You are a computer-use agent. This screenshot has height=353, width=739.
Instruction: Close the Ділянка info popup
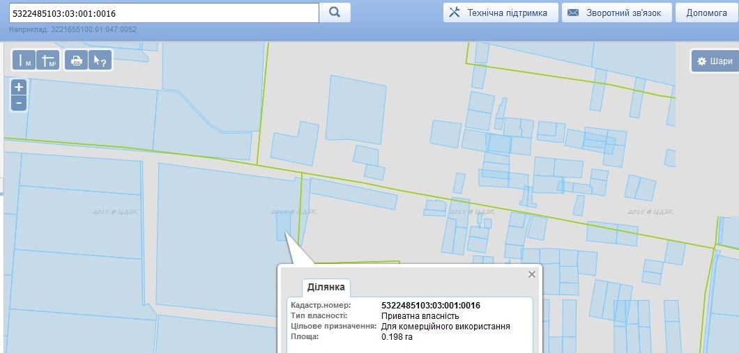coord(532,274)
